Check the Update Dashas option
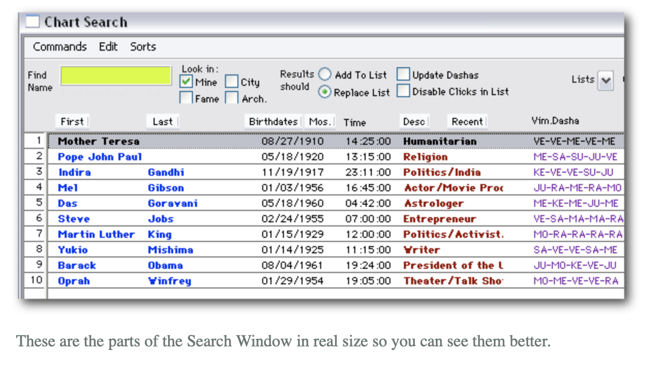 coord(403,75)
